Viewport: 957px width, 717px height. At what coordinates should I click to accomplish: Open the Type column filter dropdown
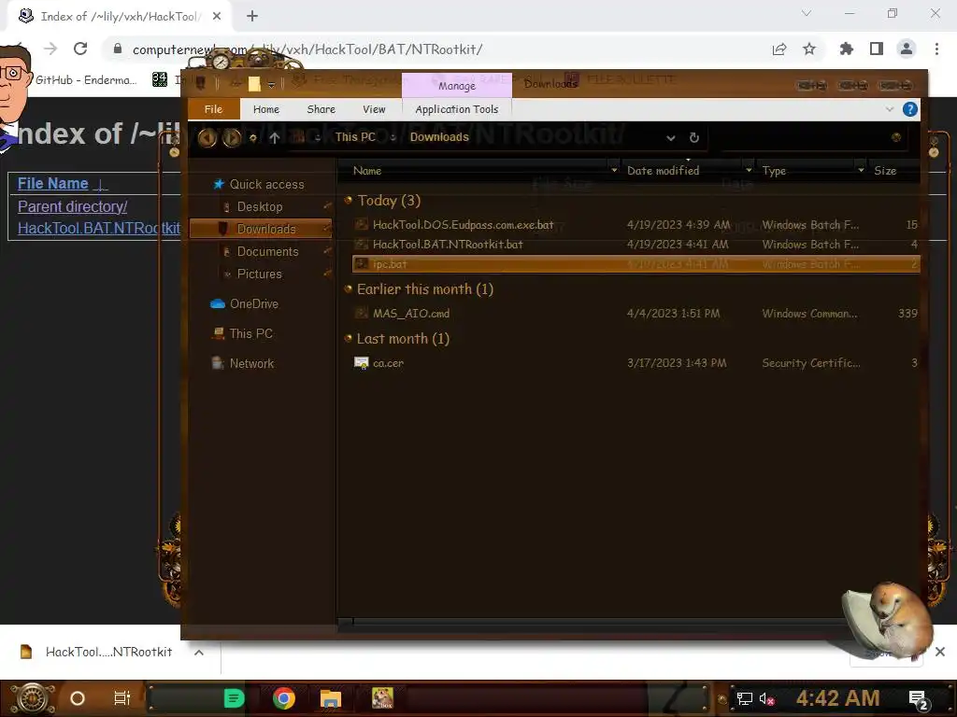861,171
